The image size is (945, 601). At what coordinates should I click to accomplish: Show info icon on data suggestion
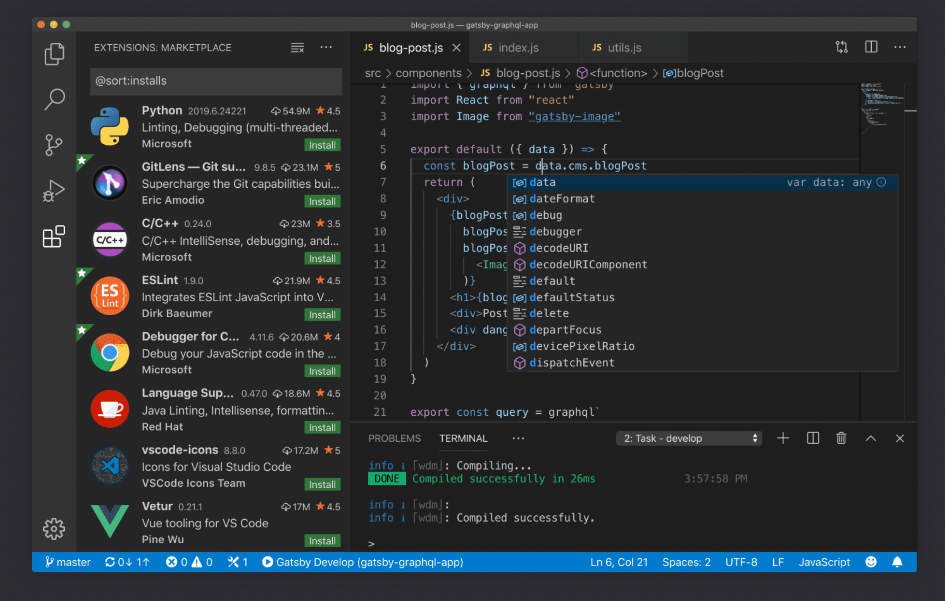click(881, 182)
